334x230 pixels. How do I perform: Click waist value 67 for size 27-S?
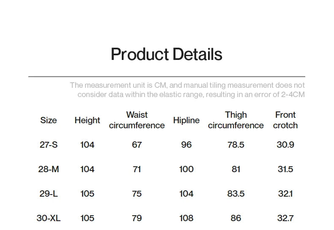click(x=137, y=145)
